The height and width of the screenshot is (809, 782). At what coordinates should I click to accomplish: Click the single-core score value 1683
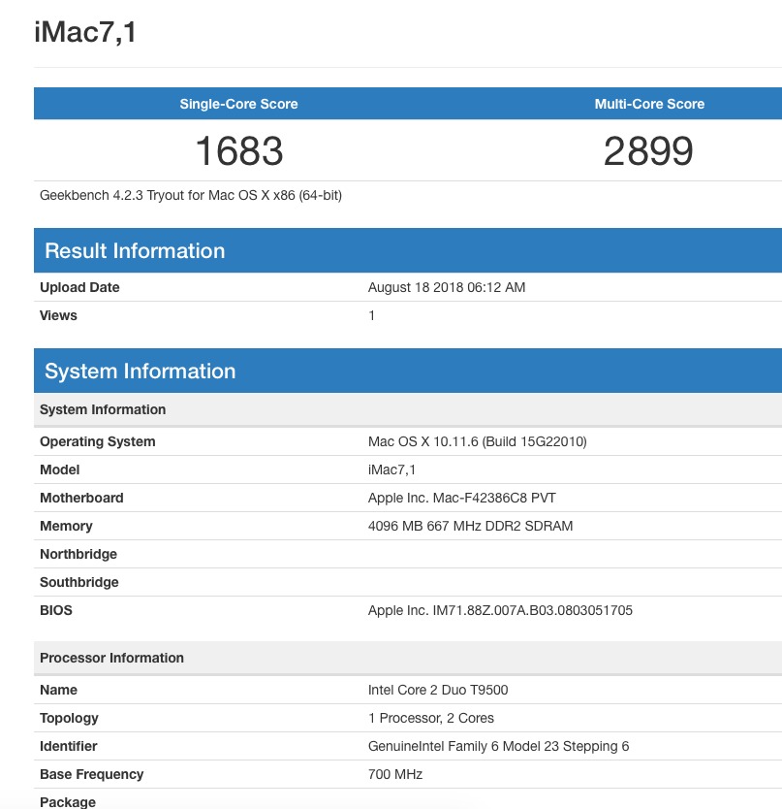(238, 150)
